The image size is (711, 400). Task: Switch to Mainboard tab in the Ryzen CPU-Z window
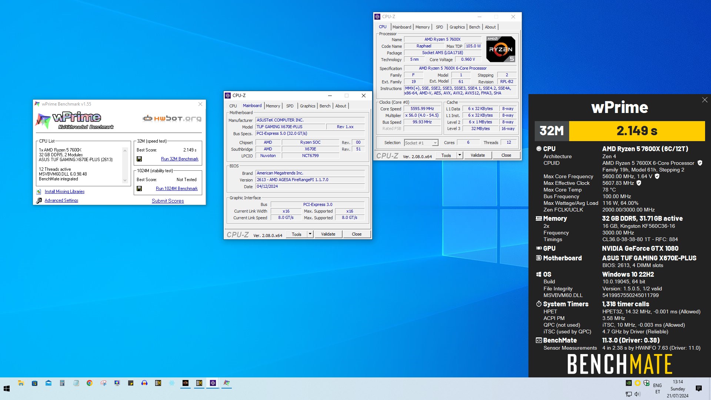(x=402, y=27)
